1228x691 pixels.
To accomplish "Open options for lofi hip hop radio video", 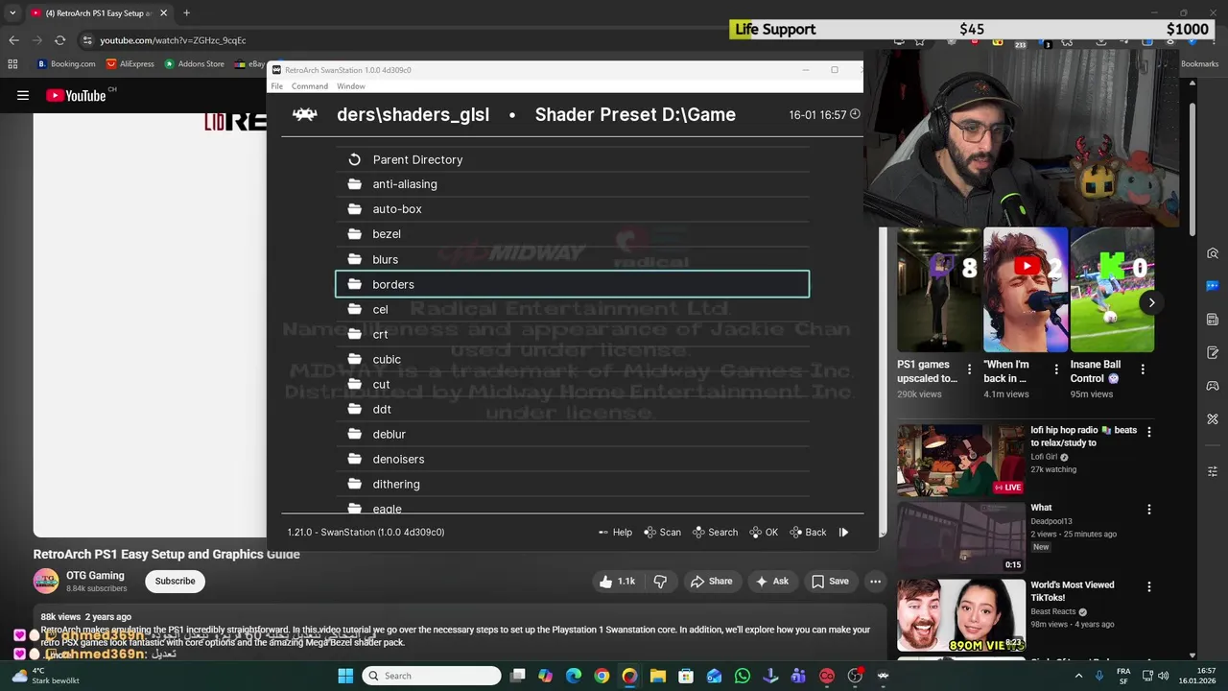I will (x=1148, y=432).
